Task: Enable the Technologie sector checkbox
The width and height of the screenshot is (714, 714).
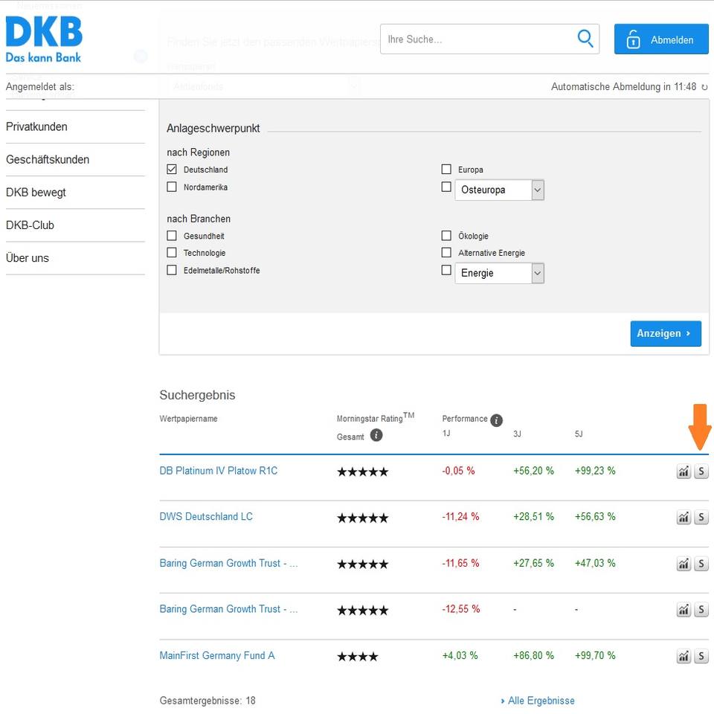Action: coord(172,252)
